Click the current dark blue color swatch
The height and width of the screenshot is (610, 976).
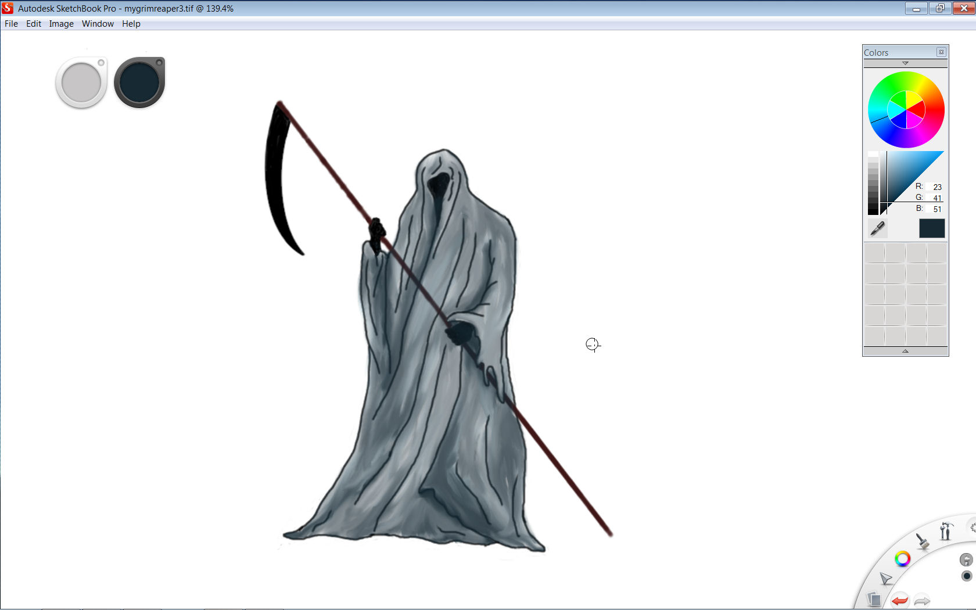(932, 228)
